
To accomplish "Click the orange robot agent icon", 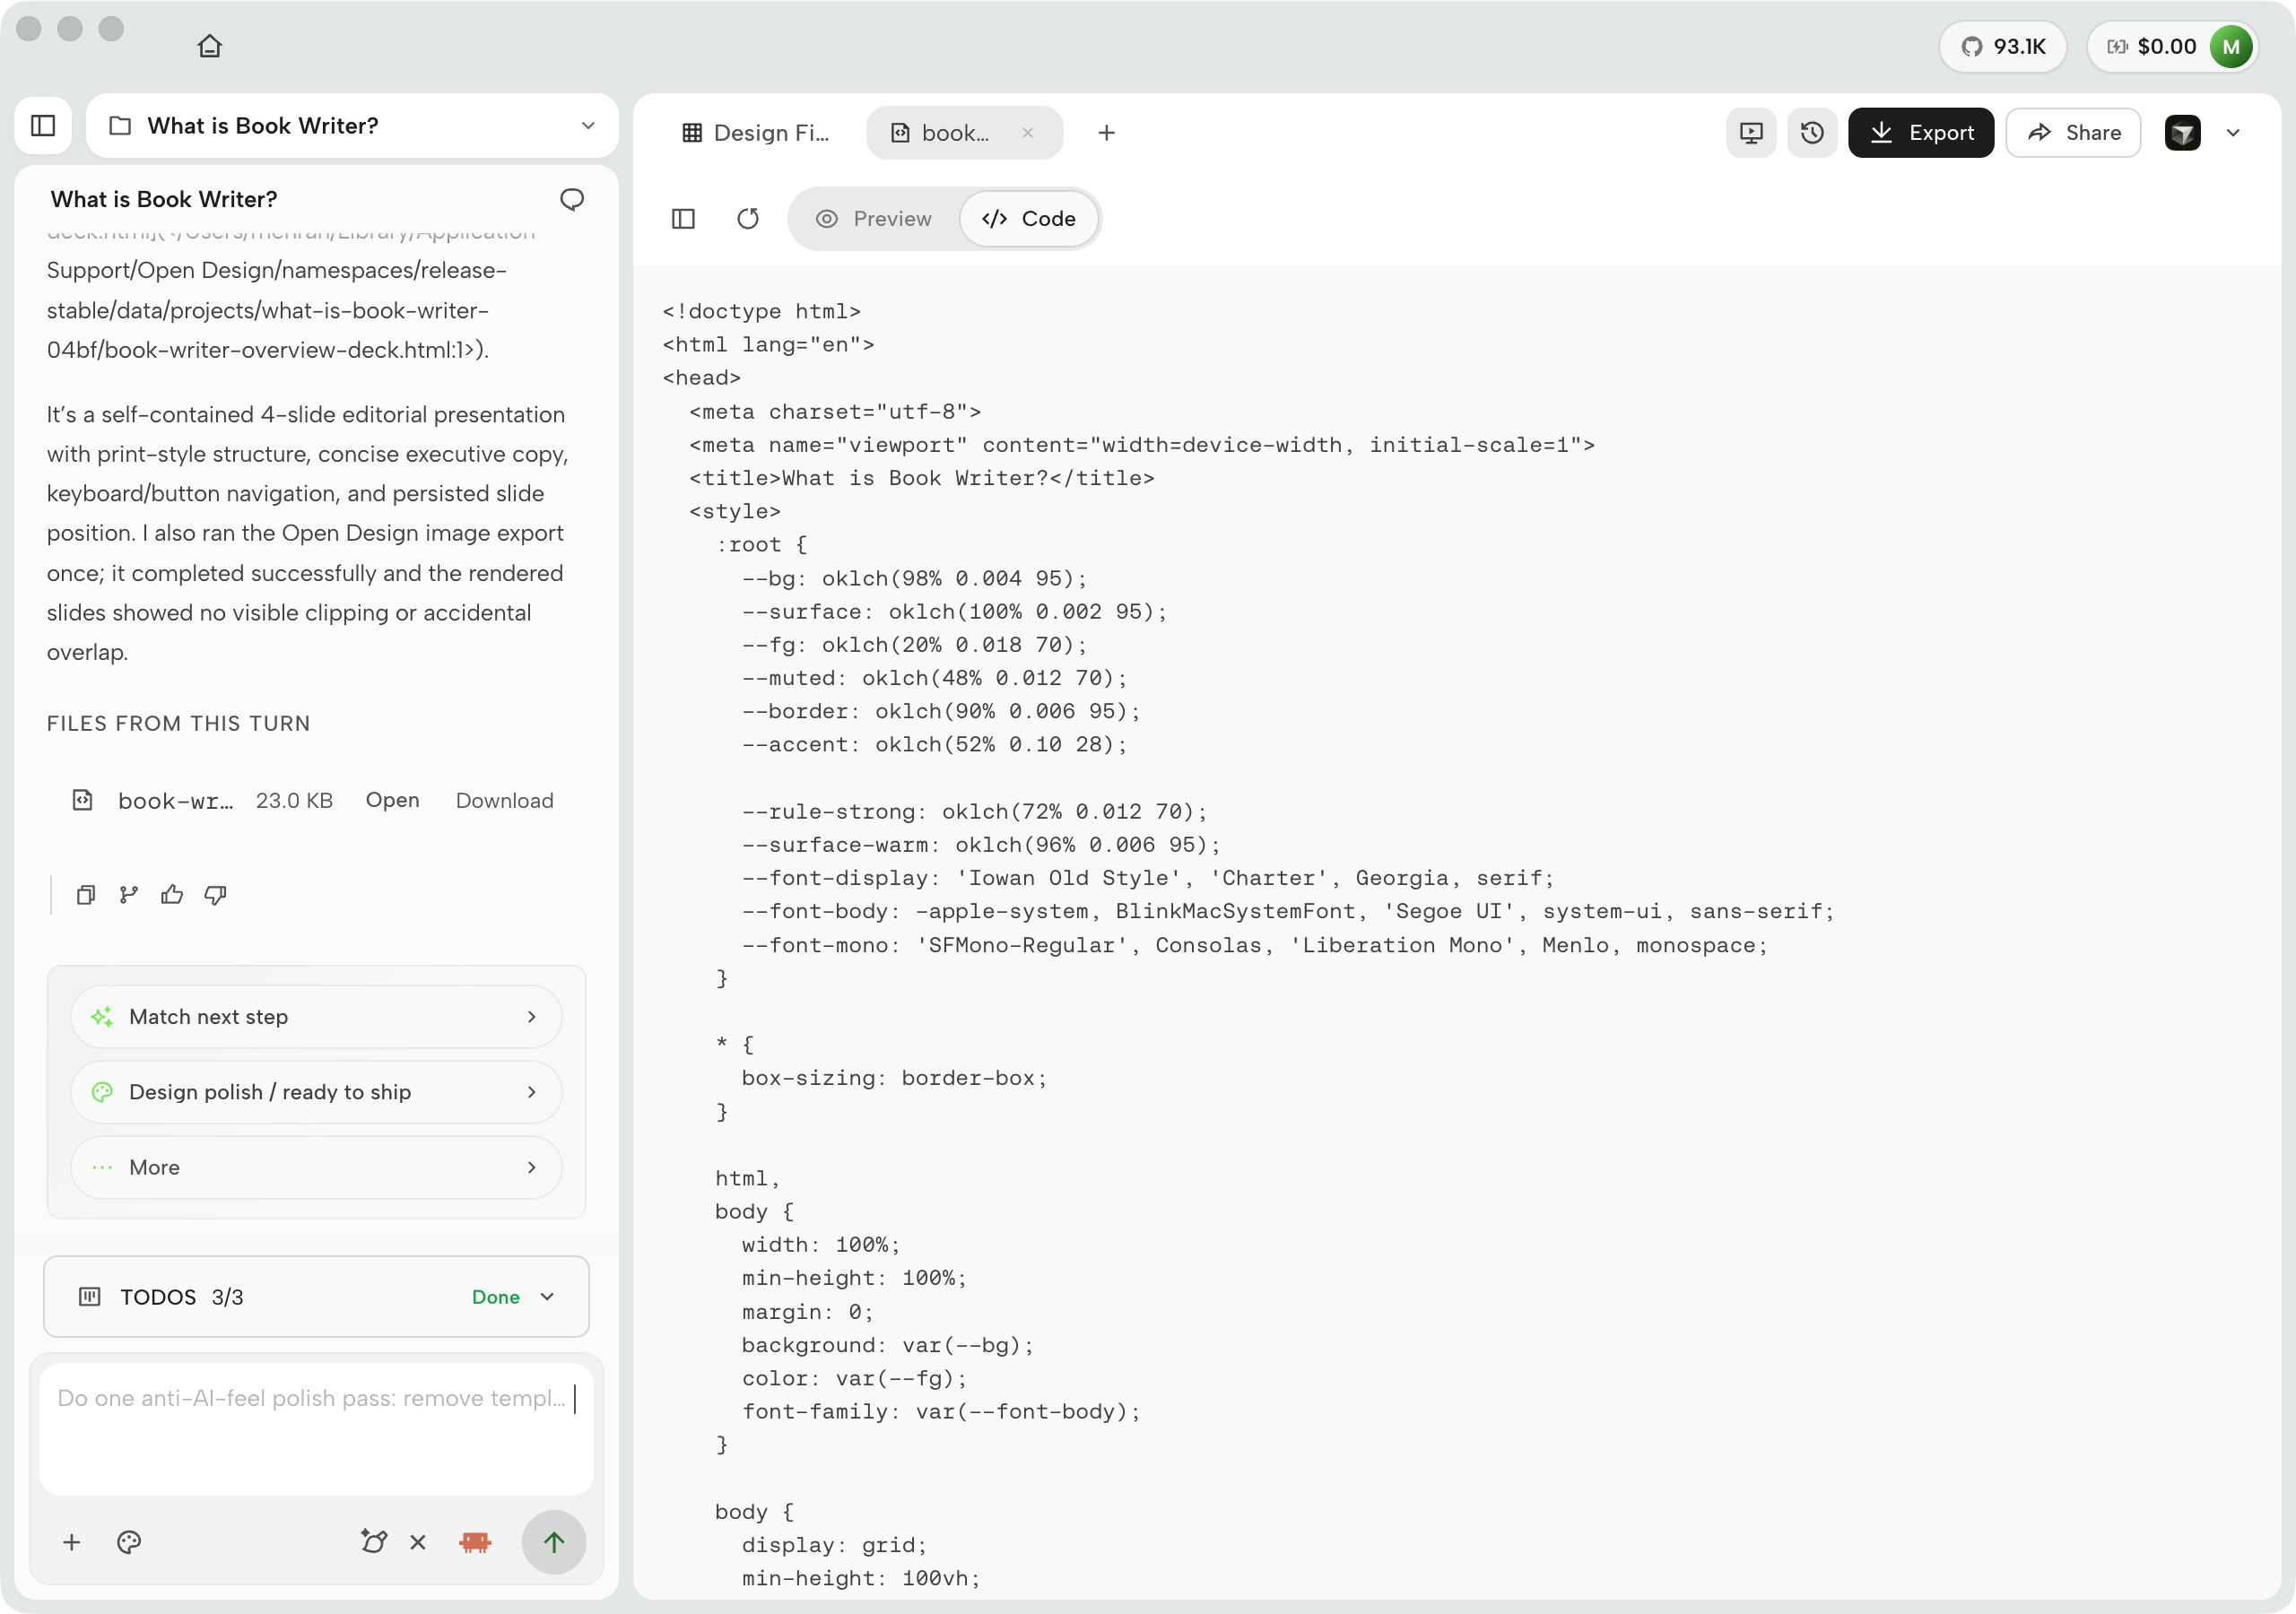I will point(475,1542).
